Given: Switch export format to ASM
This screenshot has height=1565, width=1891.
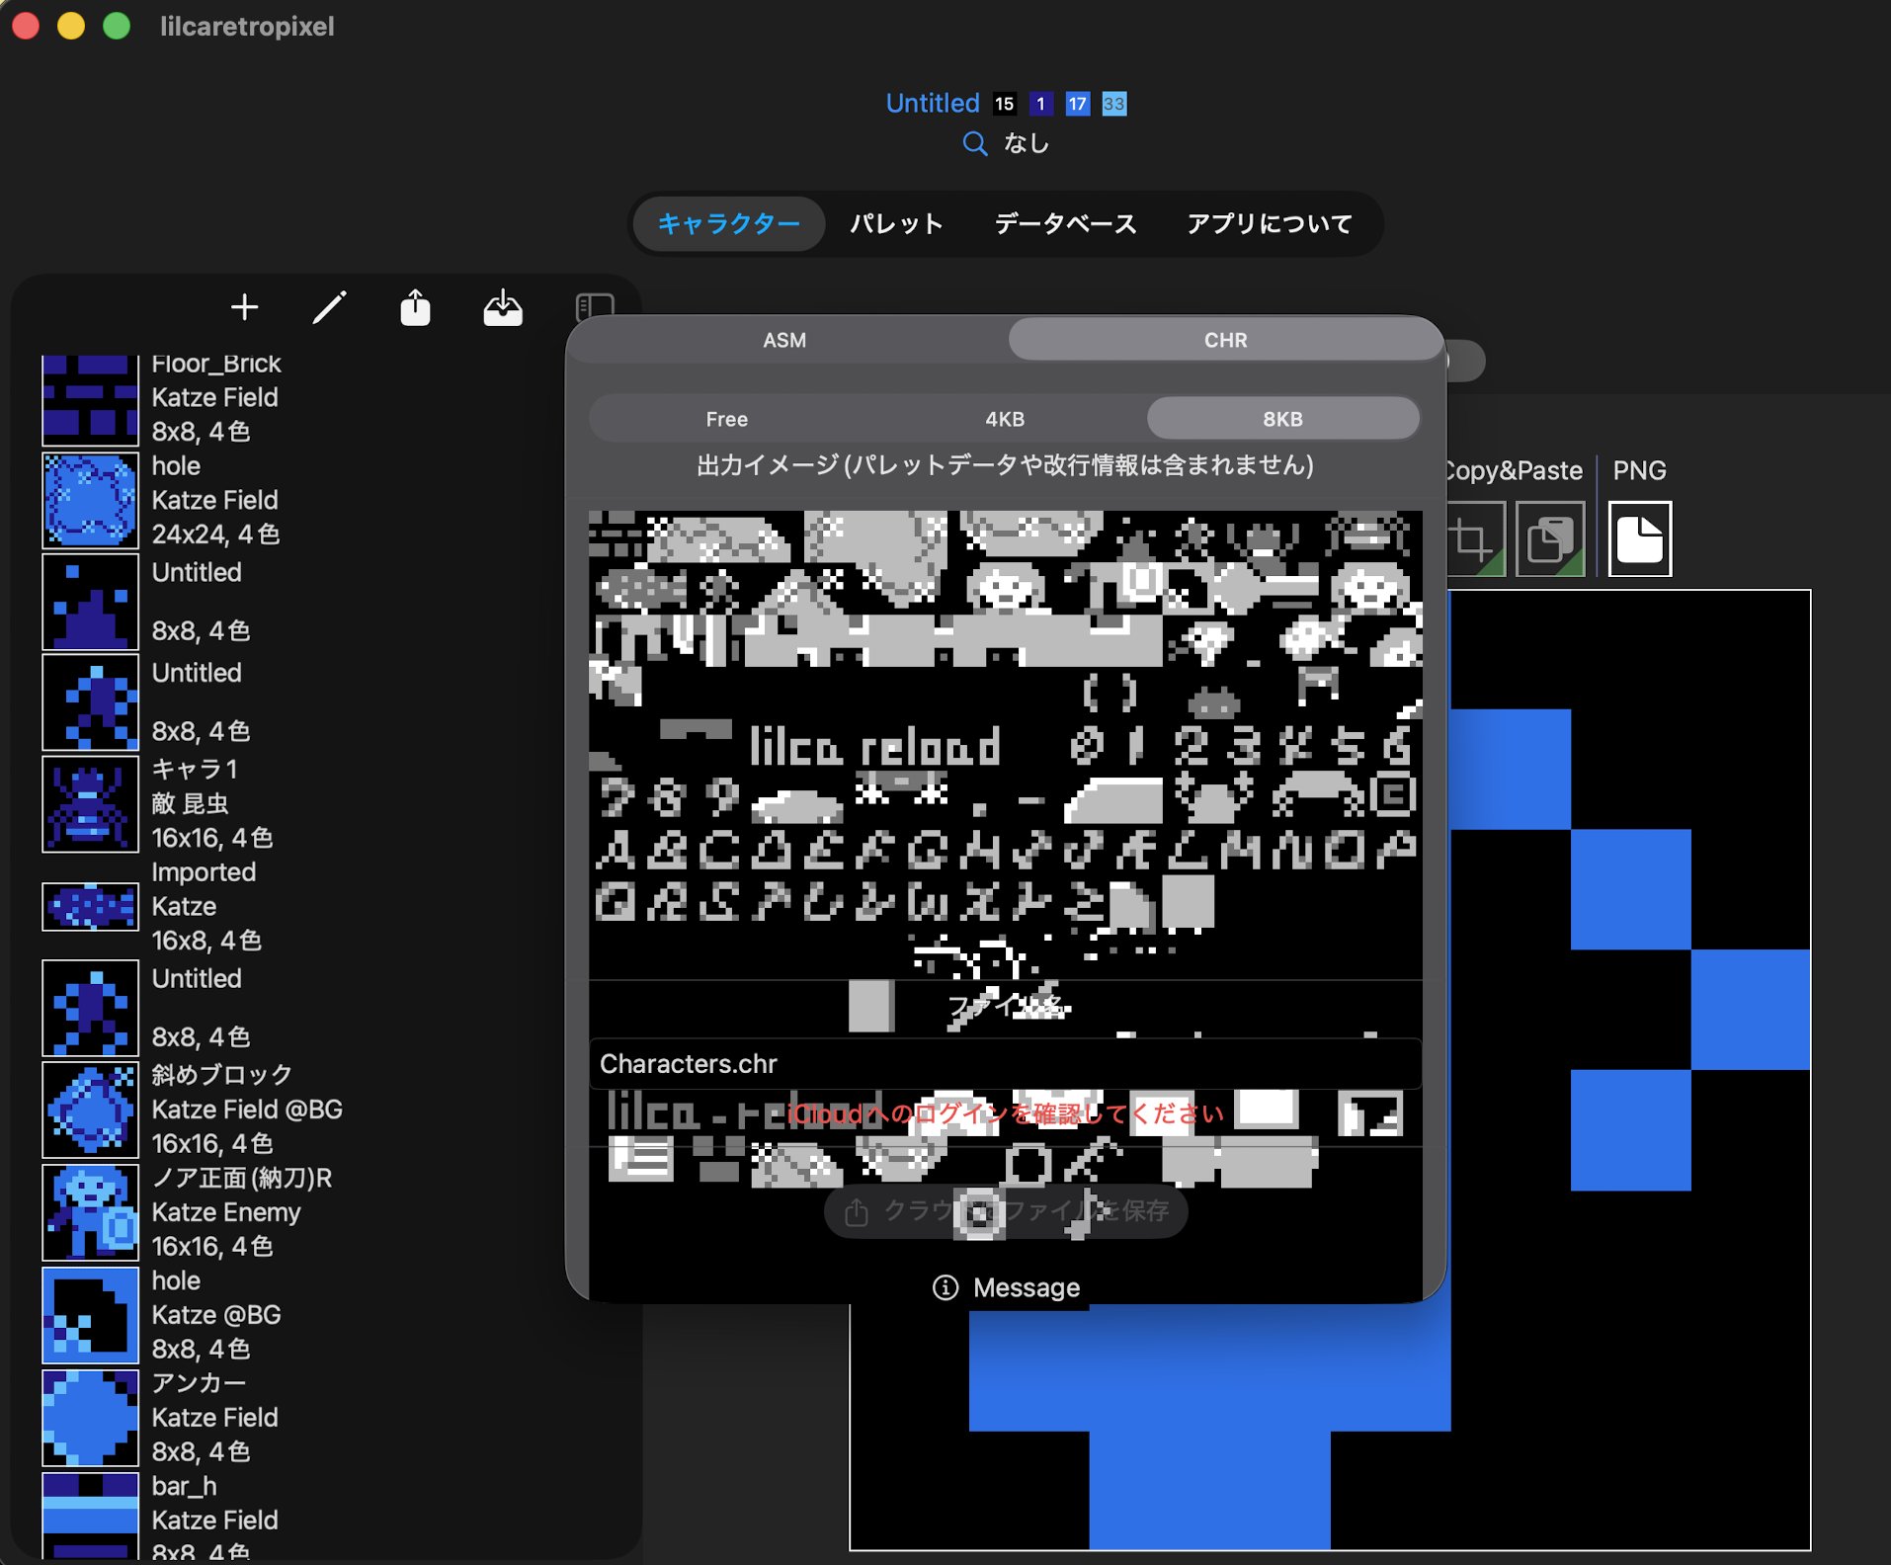Looking at the screenshot, I should pos(784,340).
